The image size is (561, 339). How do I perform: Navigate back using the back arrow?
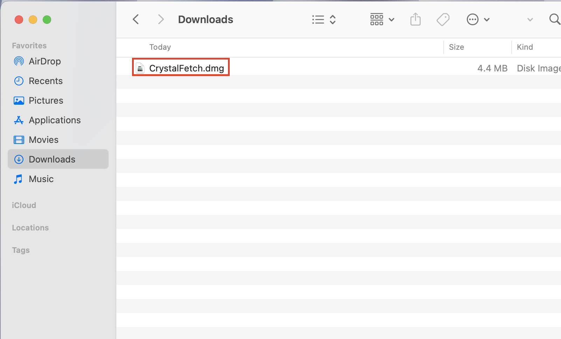coord(136,19)
